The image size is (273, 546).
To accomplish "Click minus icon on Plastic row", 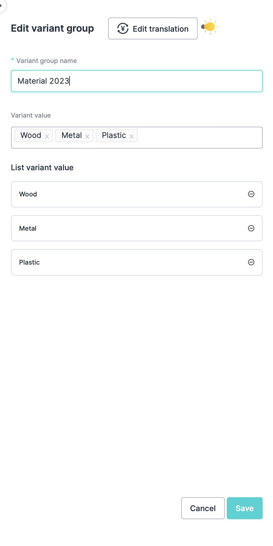I will [251, 262].
